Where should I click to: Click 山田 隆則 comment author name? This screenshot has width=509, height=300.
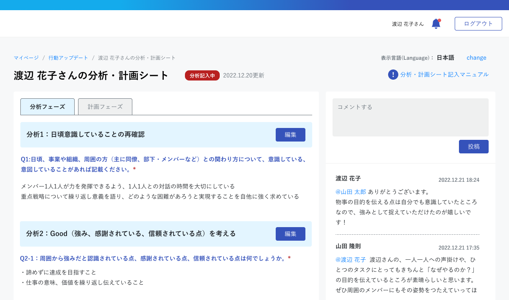[348, 246]
